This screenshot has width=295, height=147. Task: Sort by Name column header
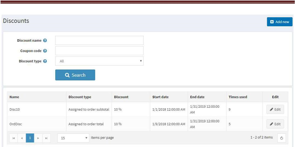point(14,97)
